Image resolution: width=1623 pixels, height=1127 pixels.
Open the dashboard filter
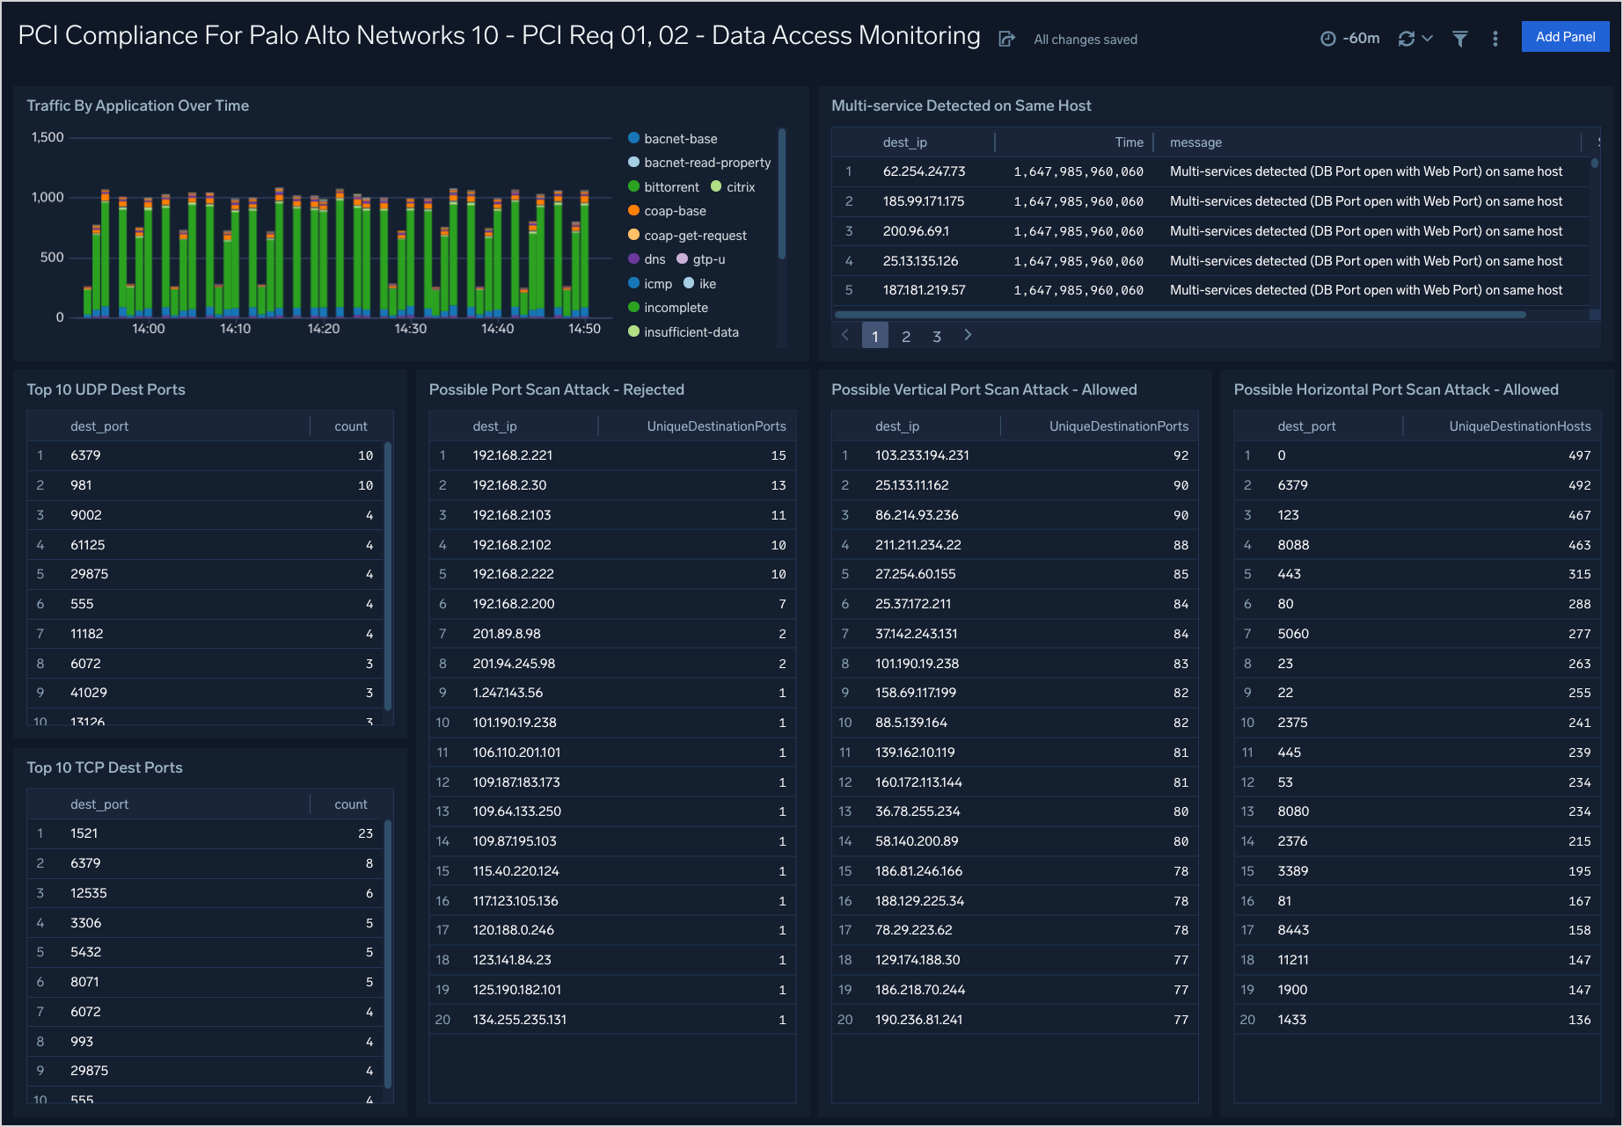click(1459, 39)
